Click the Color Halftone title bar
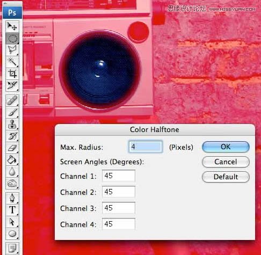Screen dimensions: 261x255 click(x=155, y=130)
